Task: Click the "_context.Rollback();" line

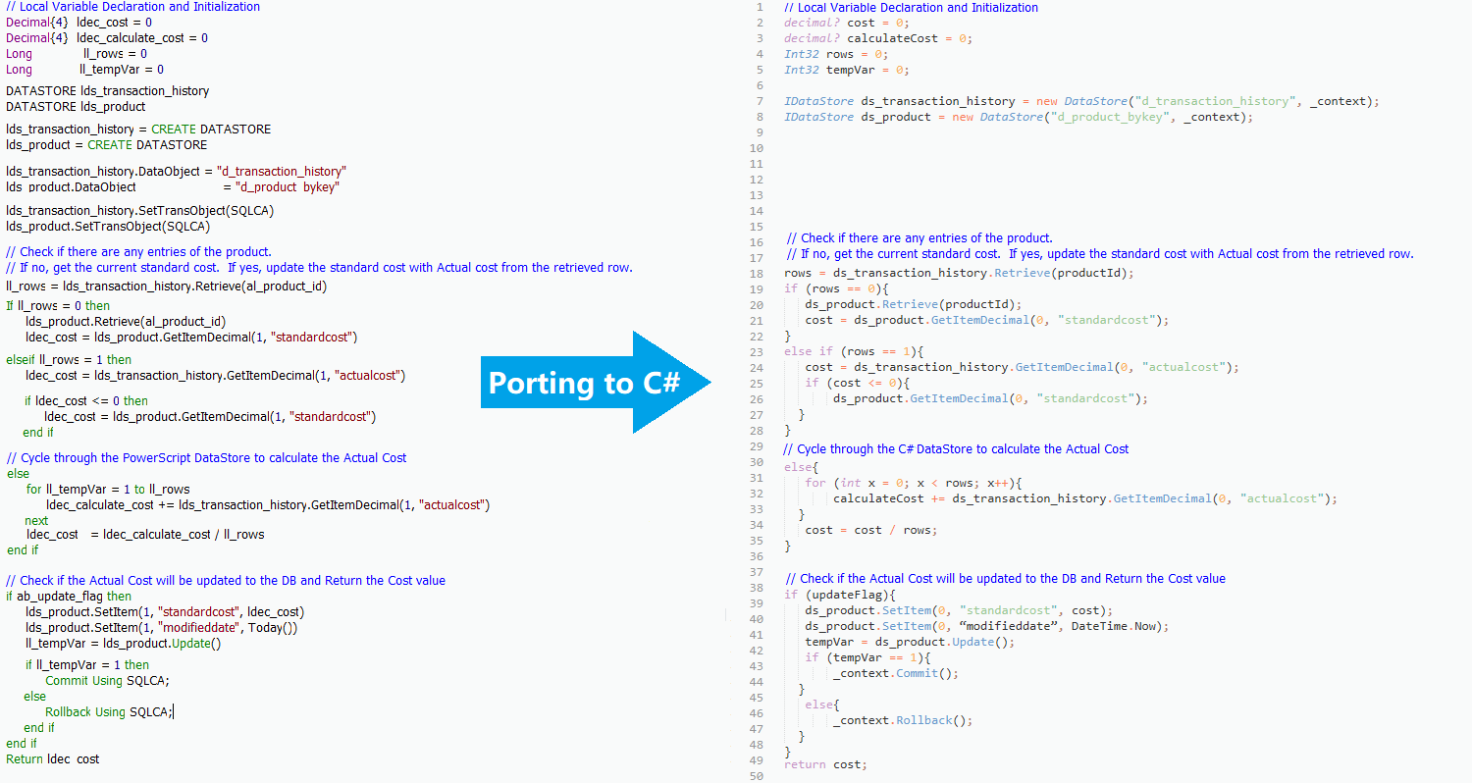Action: point(902,720)
